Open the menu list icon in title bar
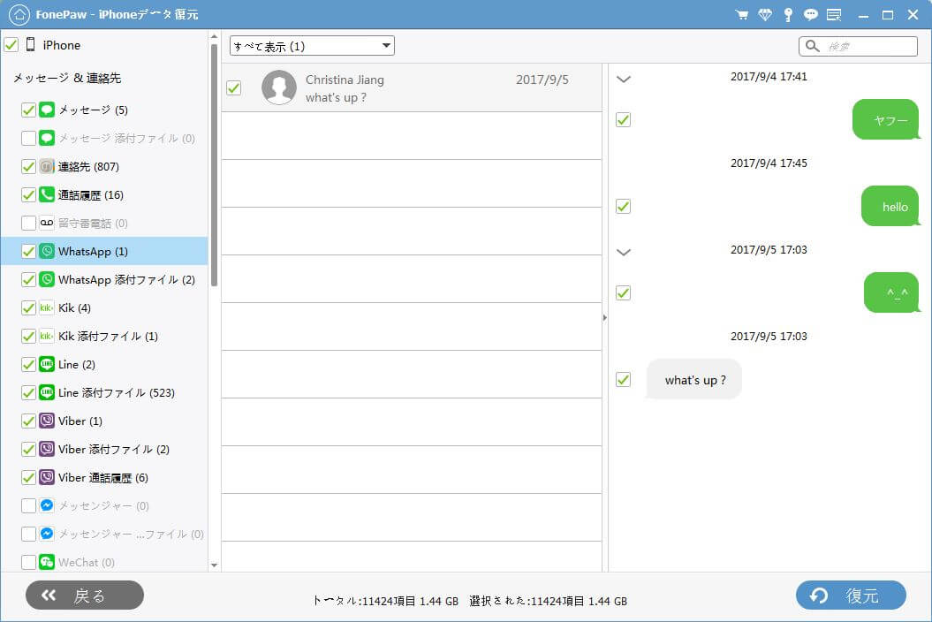Viewport: 932px width, 622px height. click(834, 15)
